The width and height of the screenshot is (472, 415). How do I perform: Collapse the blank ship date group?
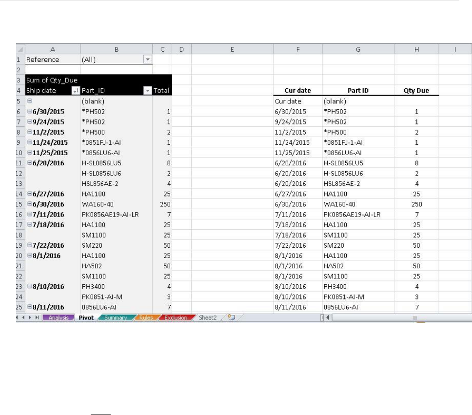(x=29, y=101)
